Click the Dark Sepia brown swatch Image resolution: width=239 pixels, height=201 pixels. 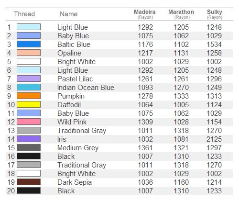click(29, 182)
